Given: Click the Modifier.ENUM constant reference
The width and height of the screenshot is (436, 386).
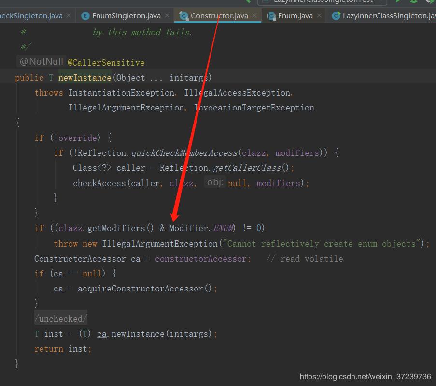Looking at the screenshot, I should coord(223,228).
